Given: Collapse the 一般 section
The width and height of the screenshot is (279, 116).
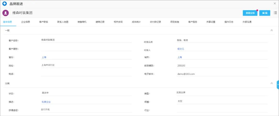Looking at the screenshot, I should [x=272, y=30].
